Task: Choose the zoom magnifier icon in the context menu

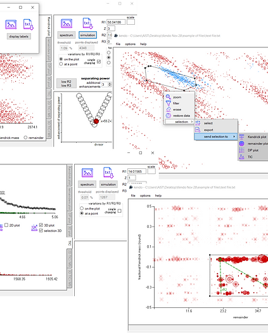Action: click(169, 97)
